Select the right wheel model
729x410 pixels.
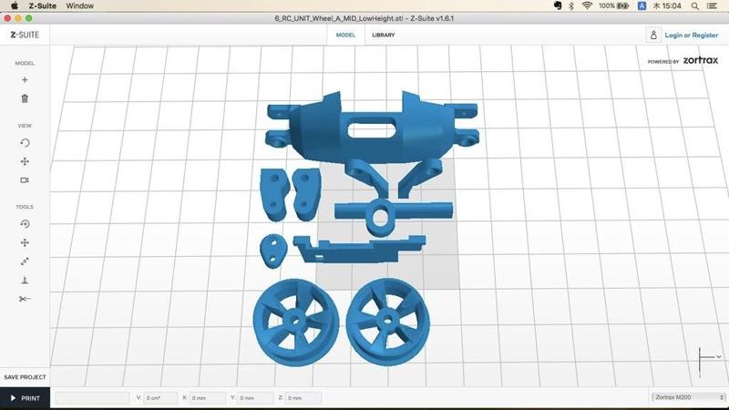388,321
